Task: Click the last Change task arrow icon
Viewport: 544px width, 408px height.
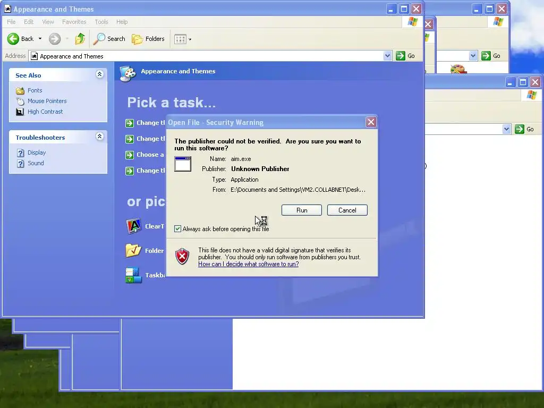Action: pyautogui.click(x=130, y=171)
